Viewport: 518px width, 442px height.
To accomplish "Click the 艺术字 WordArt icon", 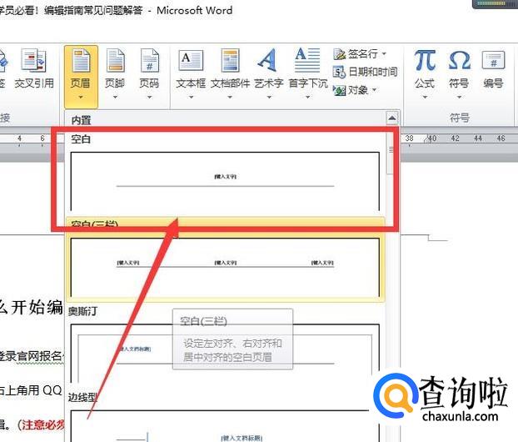I will [x=268, y=60].
